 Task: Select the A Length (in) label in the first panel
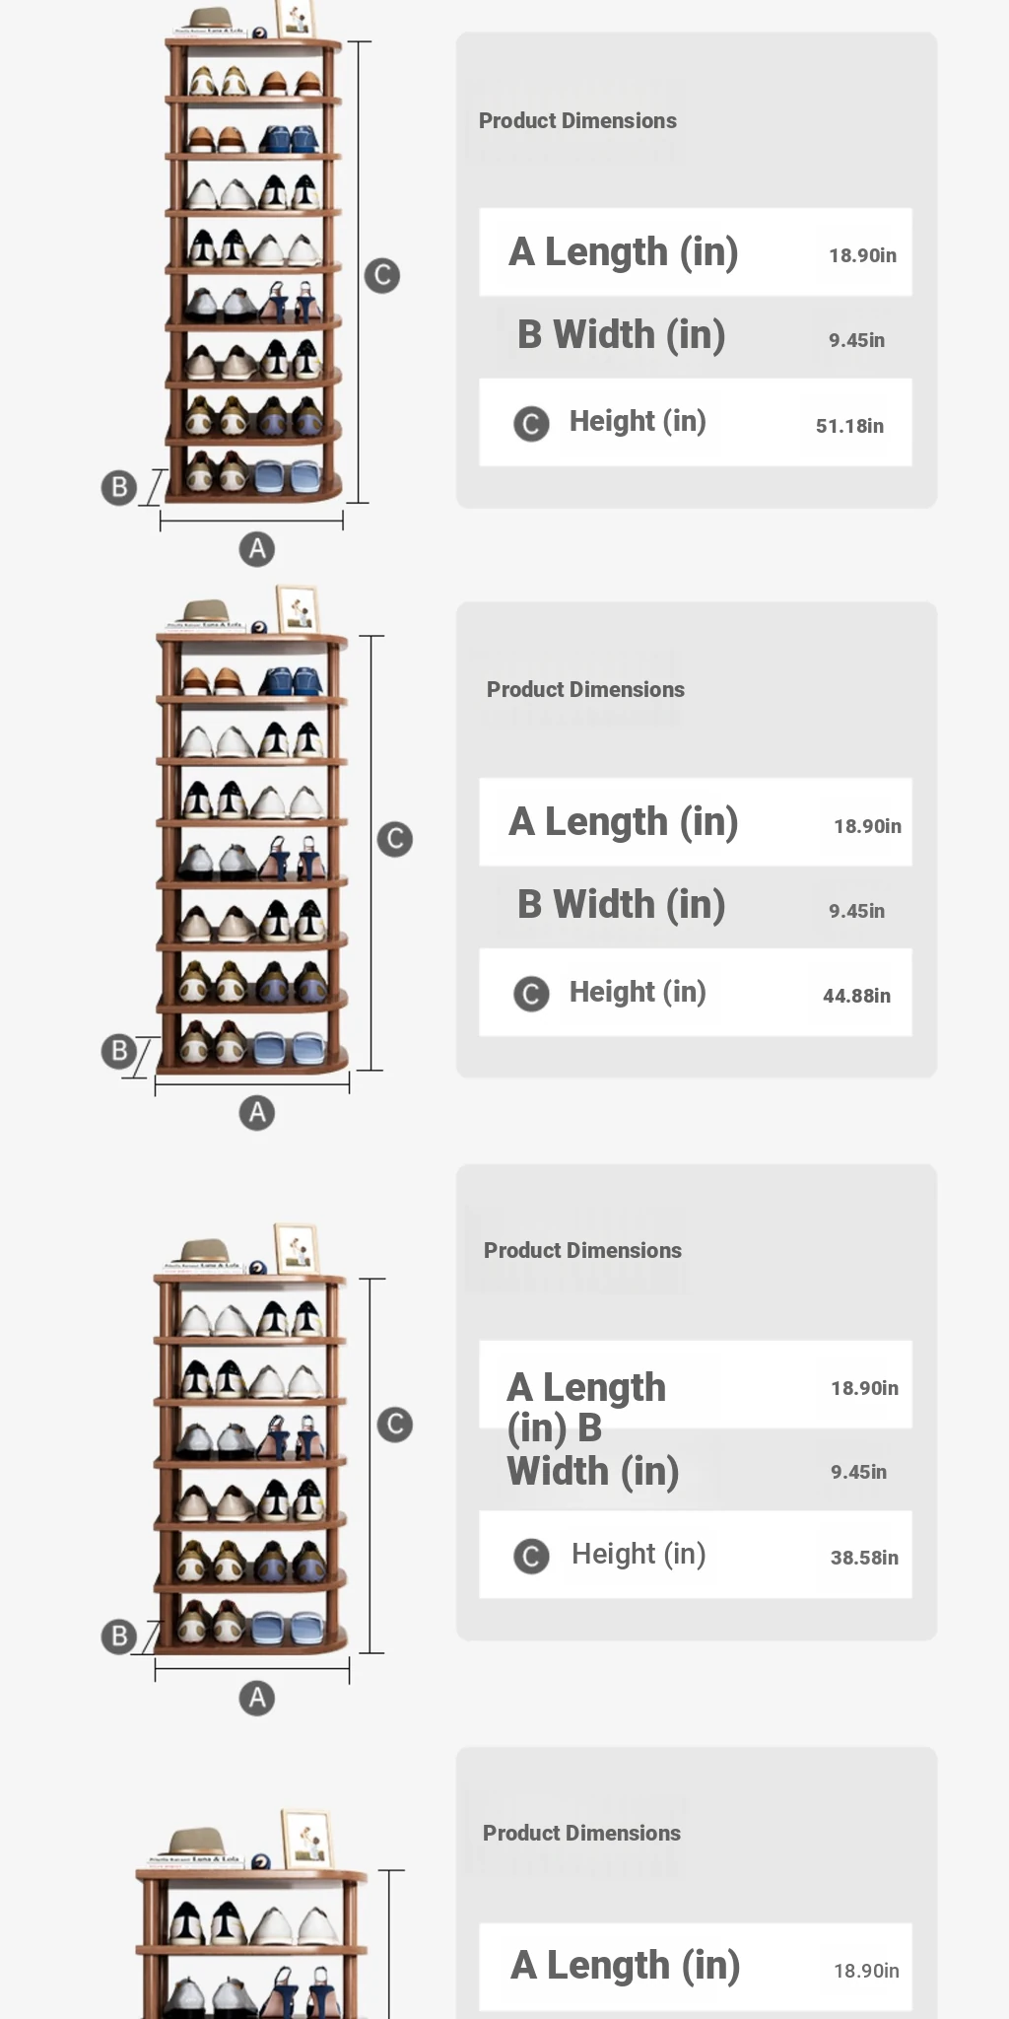pyautogui.click(x=624, y=252)
